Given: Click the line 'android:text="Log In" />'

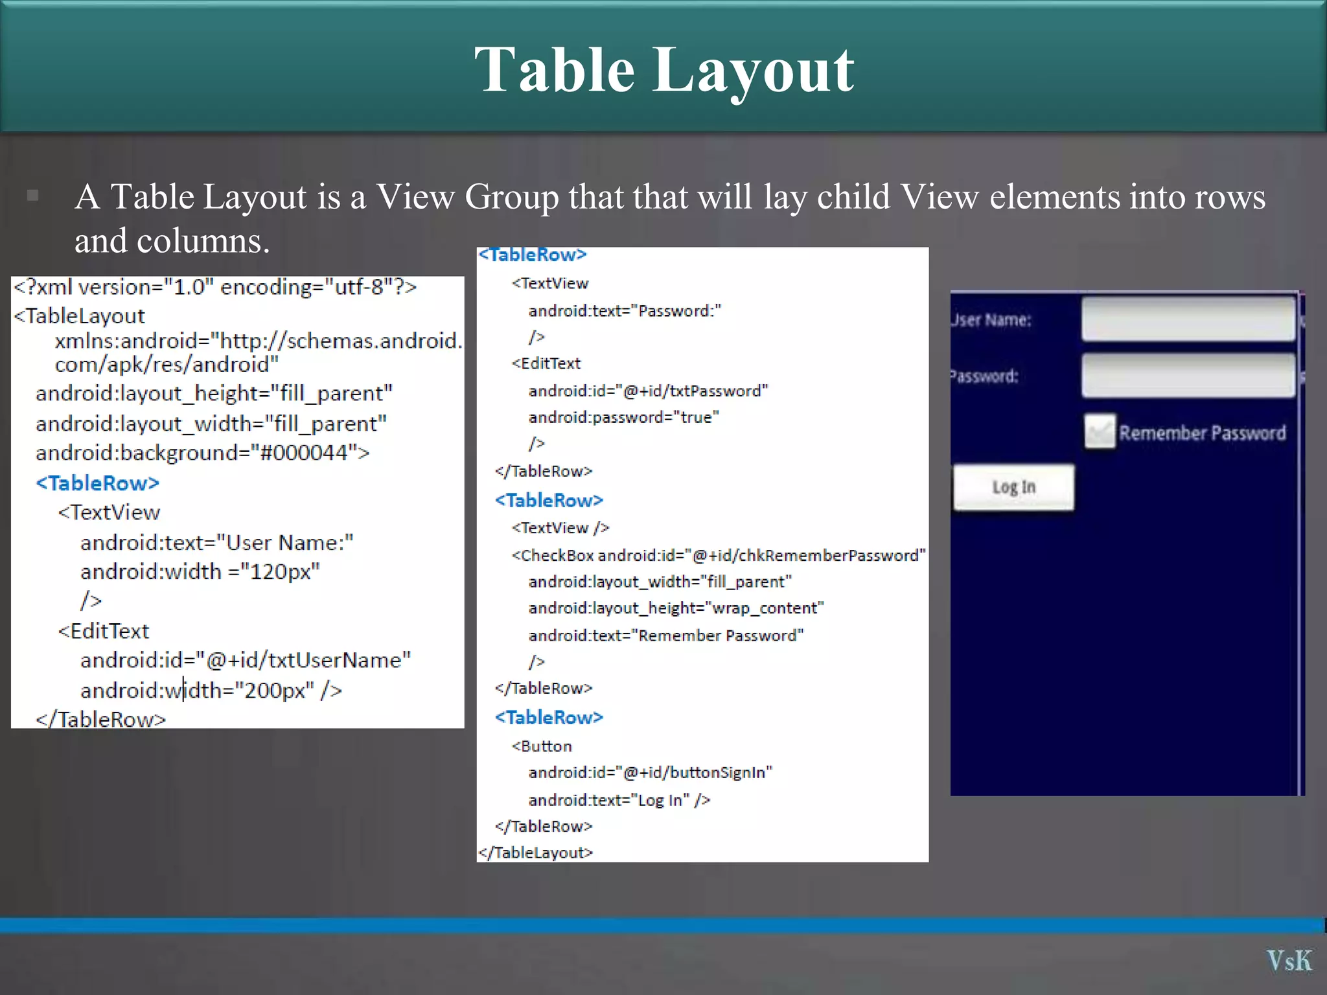Looking at the screenshot, I should (x=619, y=800).
